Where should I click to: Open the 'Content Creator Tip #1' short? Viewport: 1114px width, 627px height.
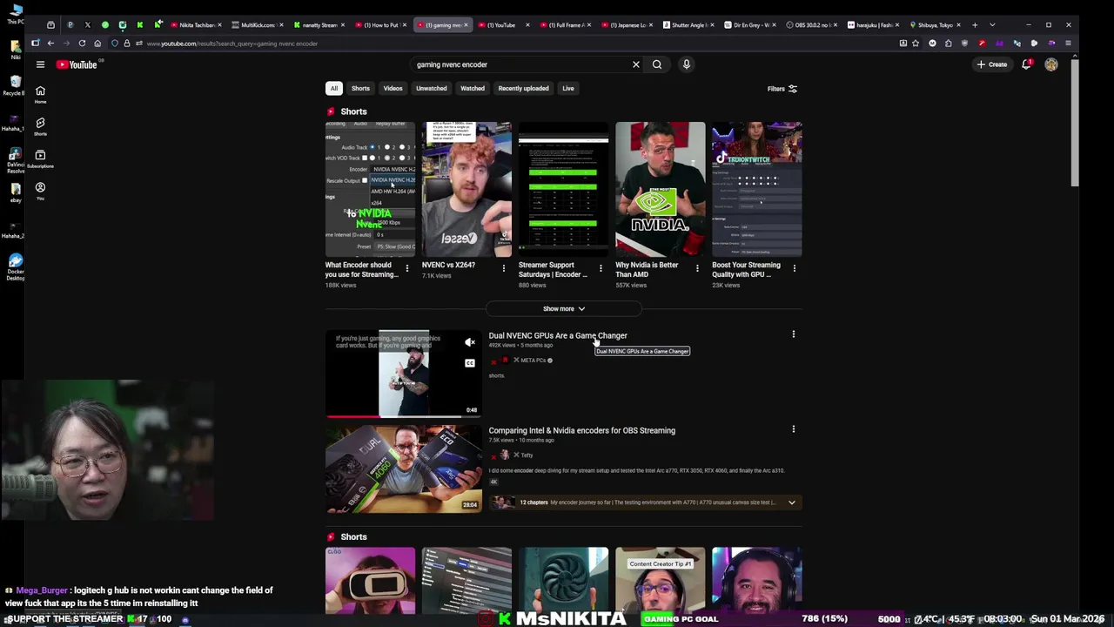pos(660,580)
